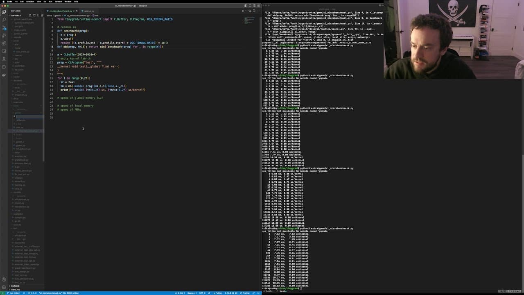The height and width of the screenshot is (295, 524).
Task: Open the Testing flask view
Action: click(4, 59)
